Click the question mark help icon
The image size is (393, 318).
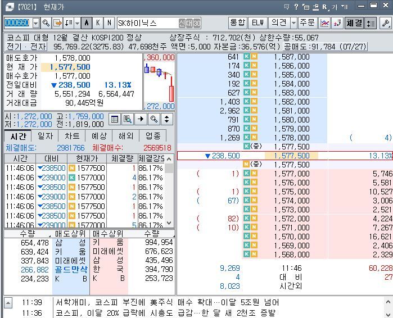point(296,7)
